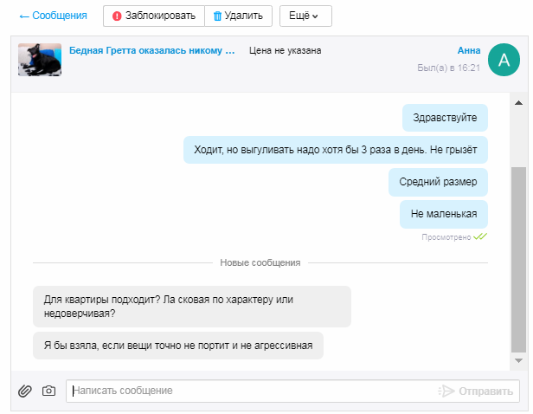Click the Был(а) в 16:21 status
This screenshot has height=414, width=533.
tap(448, 68)
